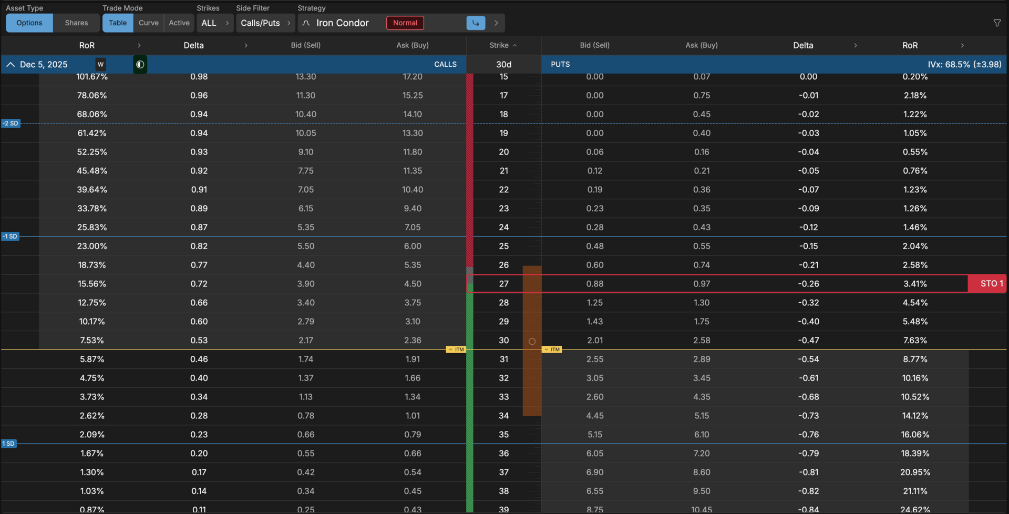Click the STO 1 order button
Viewport: 1009px width, 514px height.
tap(991, 284)
